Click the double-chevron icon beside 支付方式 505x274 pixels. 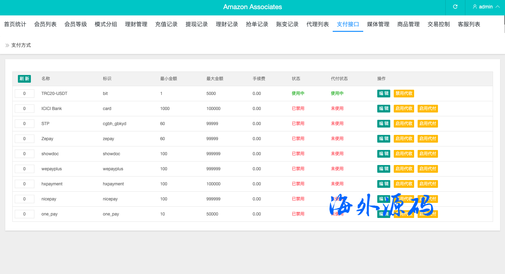click(7, 45)
